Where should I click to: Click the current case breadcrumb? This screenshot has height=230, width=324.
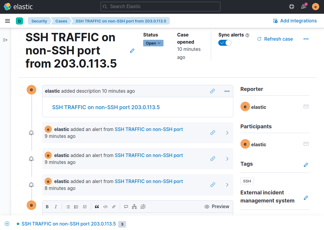pos(121,21)
